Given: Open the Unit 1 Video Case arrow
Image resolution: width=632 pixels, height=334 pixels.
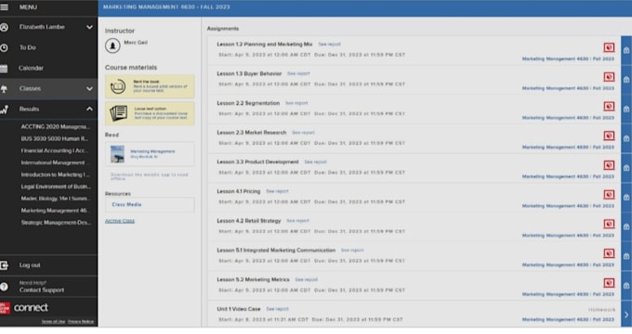Looking at the screenshot, I should pos(626,315).
